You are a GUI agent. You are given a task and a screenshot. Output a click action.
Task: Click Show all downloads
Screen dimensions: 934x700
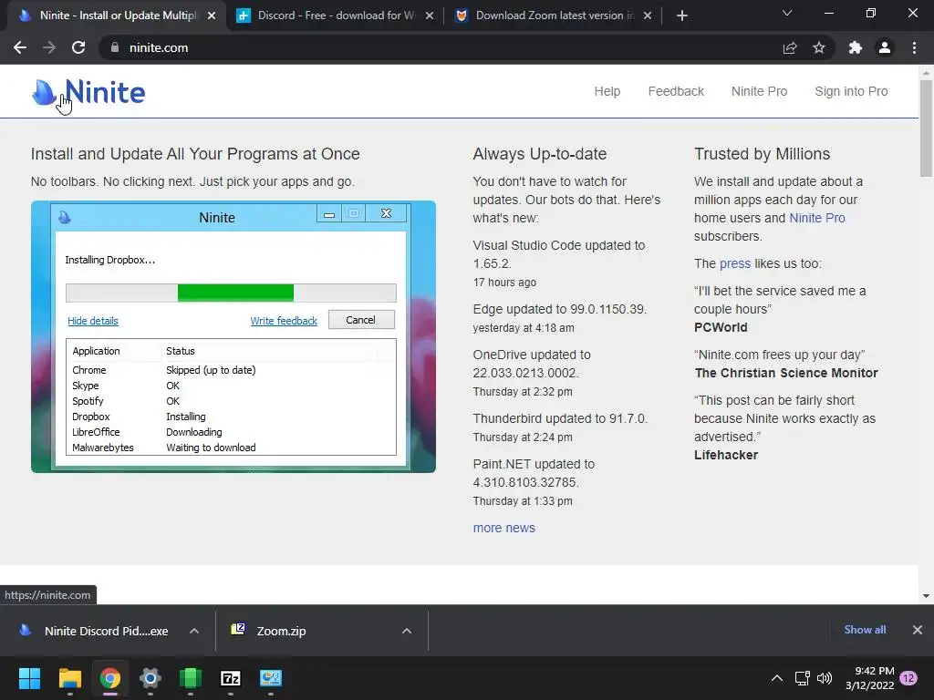(x=865, y=630)
